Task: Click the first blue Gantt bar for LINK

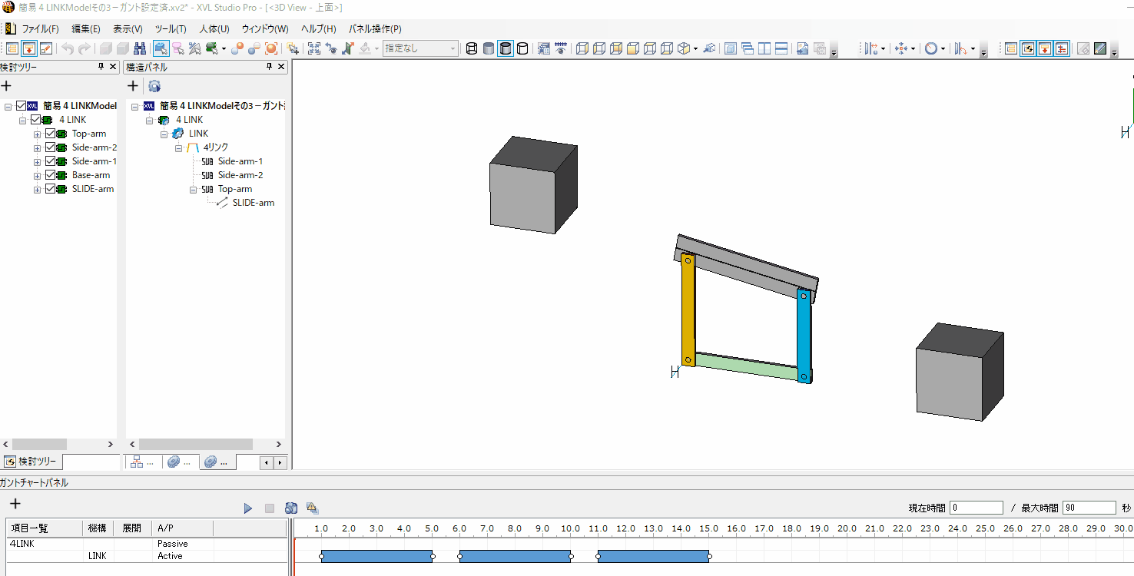Action: click(x=376, y=556)
